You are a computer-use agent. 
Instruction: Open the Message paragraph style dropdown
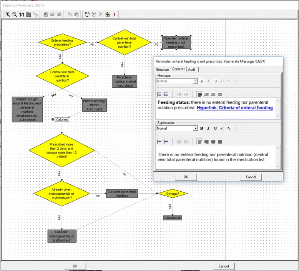pyautogui.click(x=195, y=81)
